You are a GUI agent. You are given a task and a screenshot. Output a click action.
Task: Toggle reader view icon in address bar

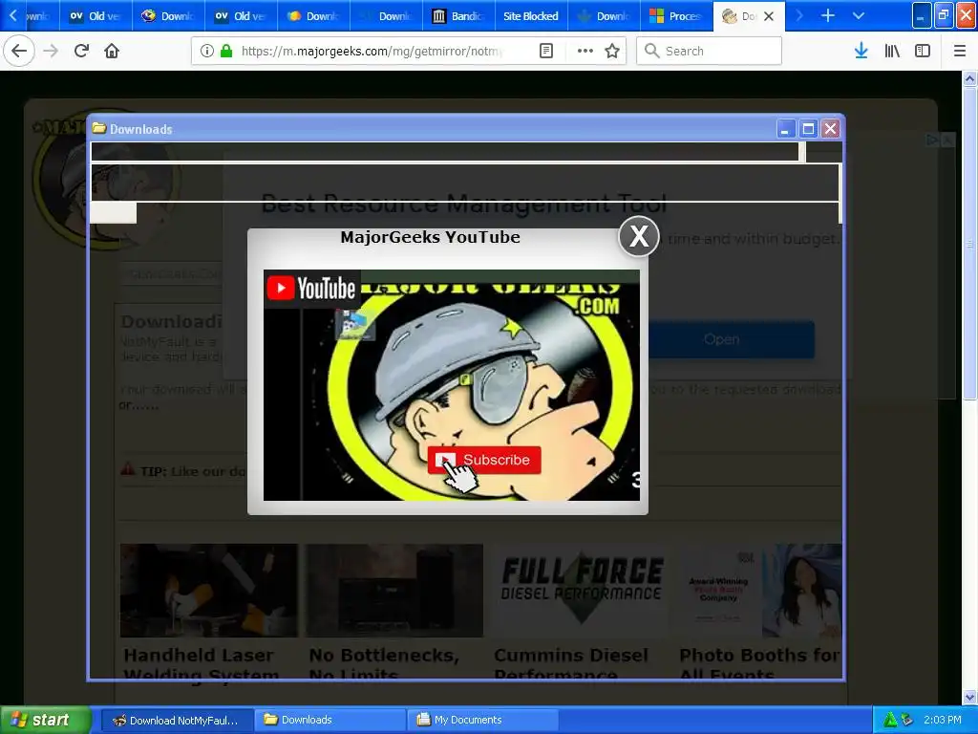(x=545, y=51)
